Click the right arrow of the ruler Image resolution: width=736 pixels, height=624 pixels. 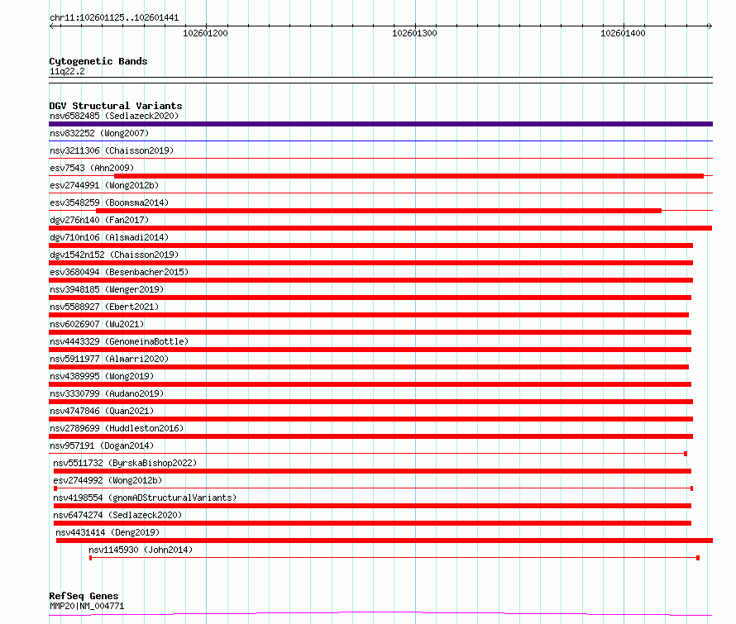tap(710, 26)
